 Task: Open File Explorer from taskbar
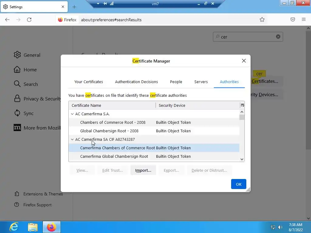(x=33, y=227)
